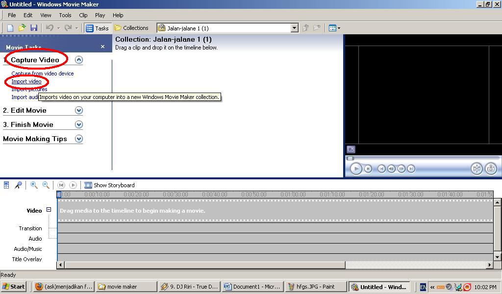Click the timeline scroll left arrow

coord(60,265)
